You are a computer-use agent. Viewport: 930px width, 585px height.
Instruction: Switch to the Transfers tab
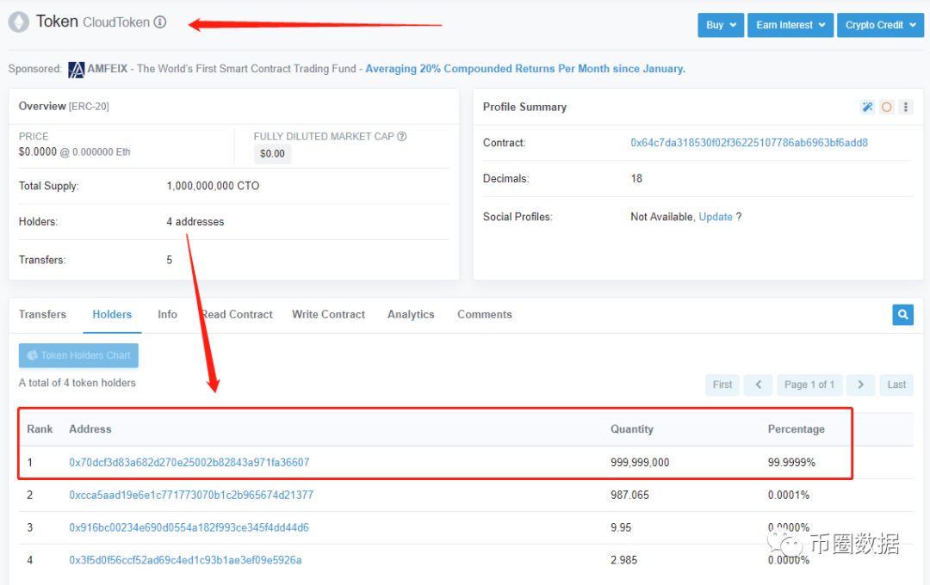point(42,314)
